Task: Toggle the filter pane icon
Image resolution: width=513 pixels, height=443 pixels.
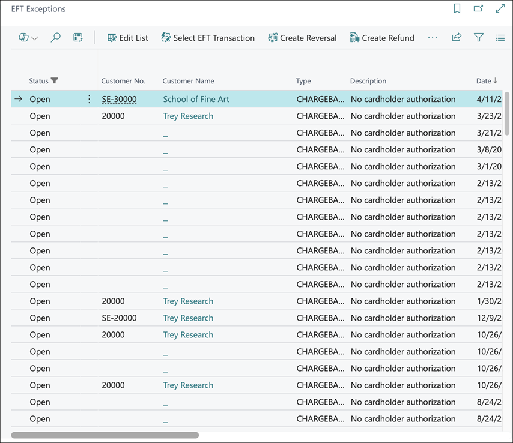Action: click(x=479, y=38)
